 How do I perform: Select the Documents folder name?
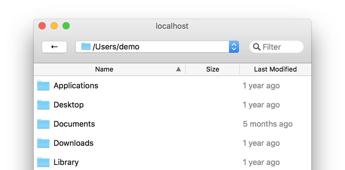[x=74, y=124]
